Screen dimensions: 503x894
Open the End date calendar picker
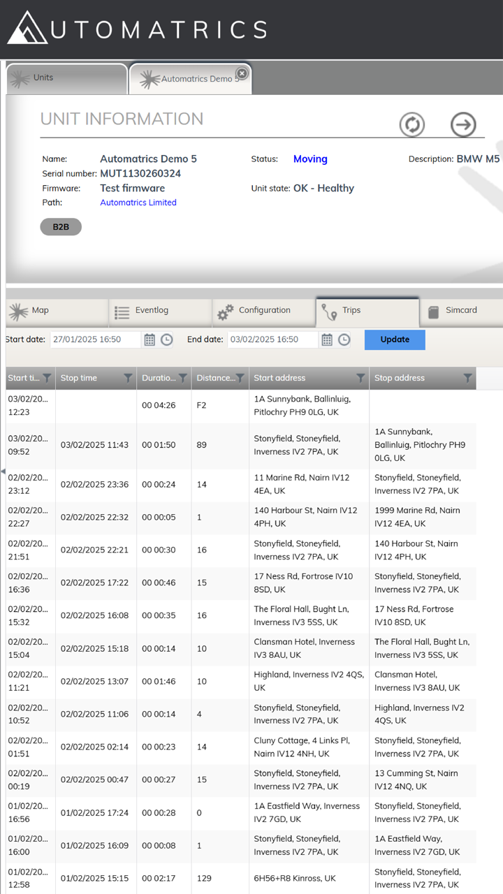point(327,339)
